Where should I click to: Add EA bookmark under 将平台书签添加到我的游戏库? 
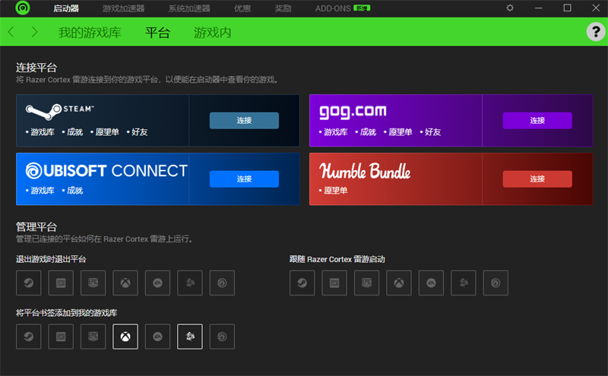pyautogui.click(x=157, y=337)
